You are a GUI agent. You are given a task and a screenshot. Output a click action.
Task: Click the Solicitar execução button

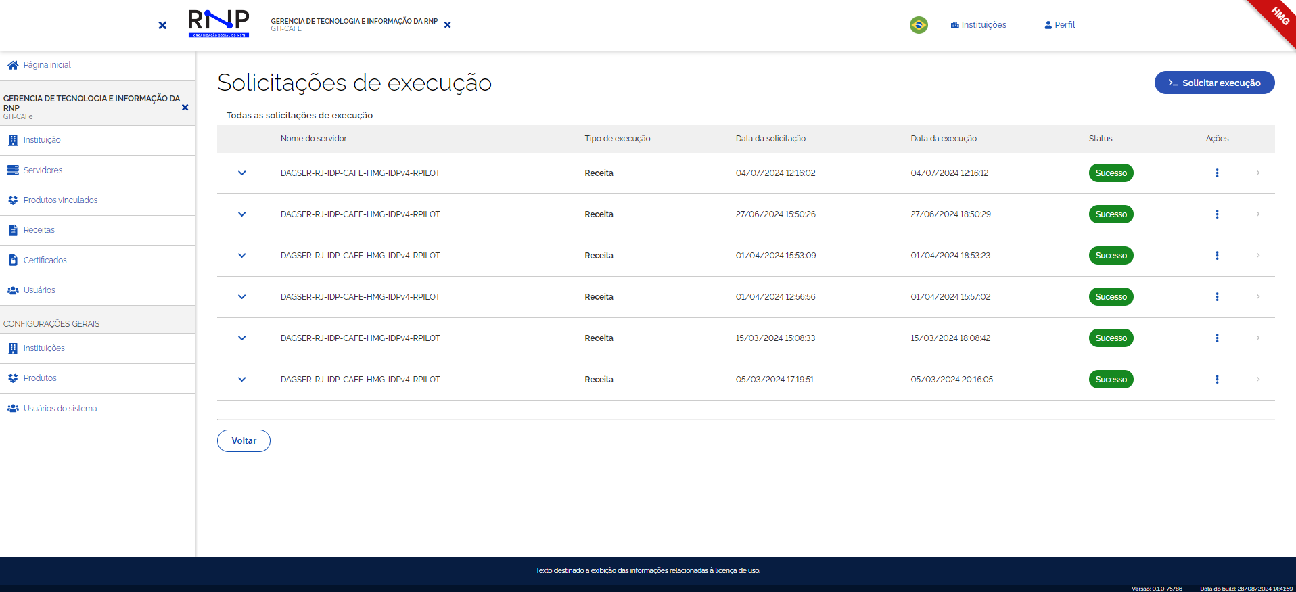click(1214, 83)
